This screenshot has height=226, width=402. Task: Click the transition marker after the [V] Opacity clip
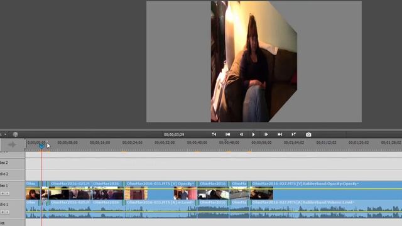(x=197, y=184)
